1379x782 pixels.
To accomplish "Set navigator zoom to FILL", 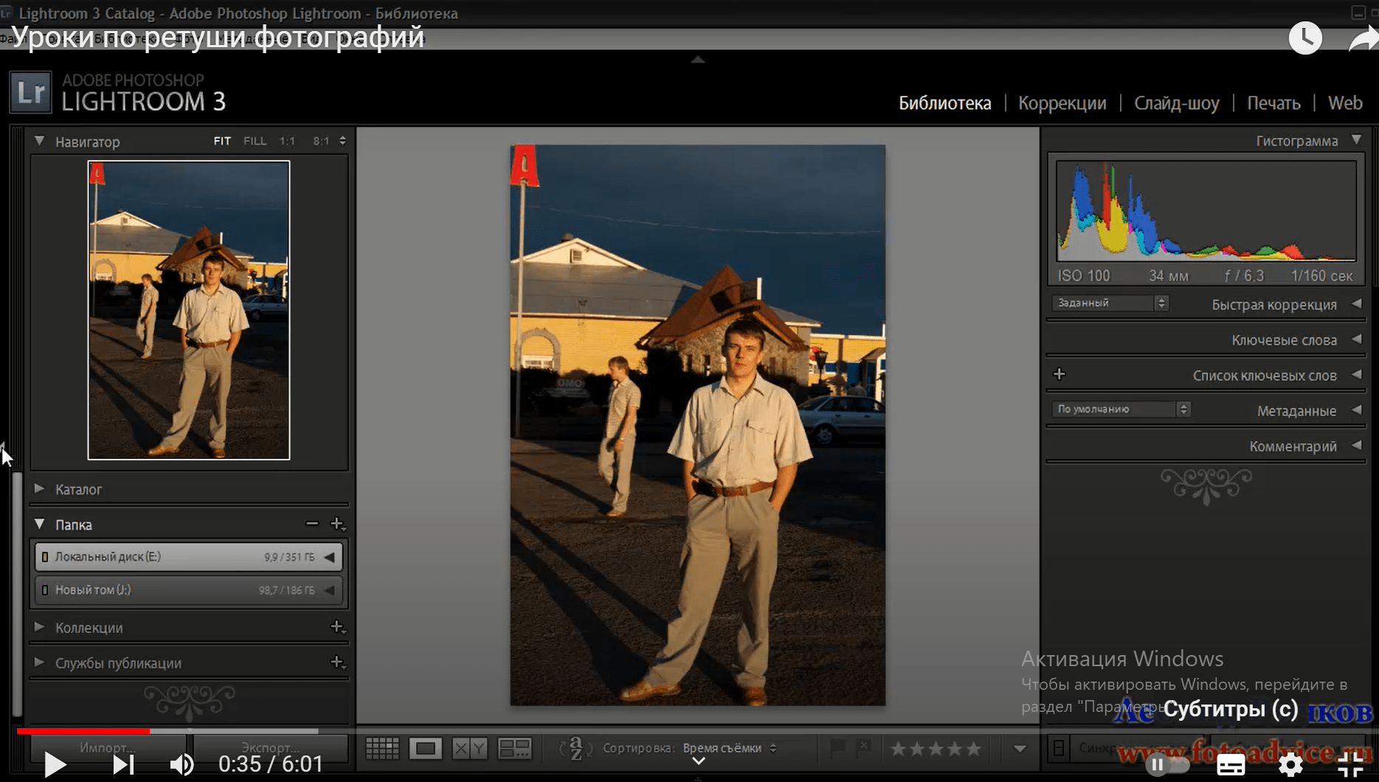I will click(255, 141).
